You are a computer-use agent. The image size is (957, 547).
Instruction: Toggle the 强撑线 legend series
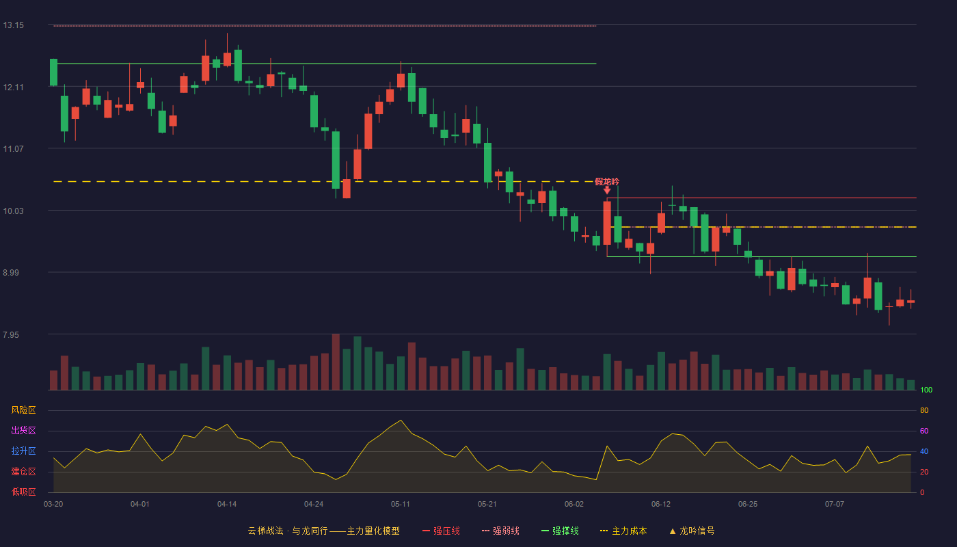(560, 531)
